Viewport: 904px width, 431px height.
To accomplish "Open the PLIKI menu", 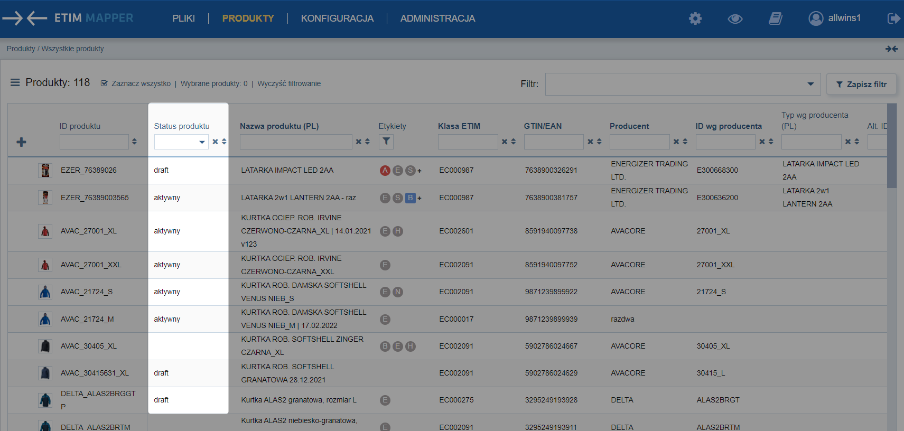I will click(x=184, y=18).
